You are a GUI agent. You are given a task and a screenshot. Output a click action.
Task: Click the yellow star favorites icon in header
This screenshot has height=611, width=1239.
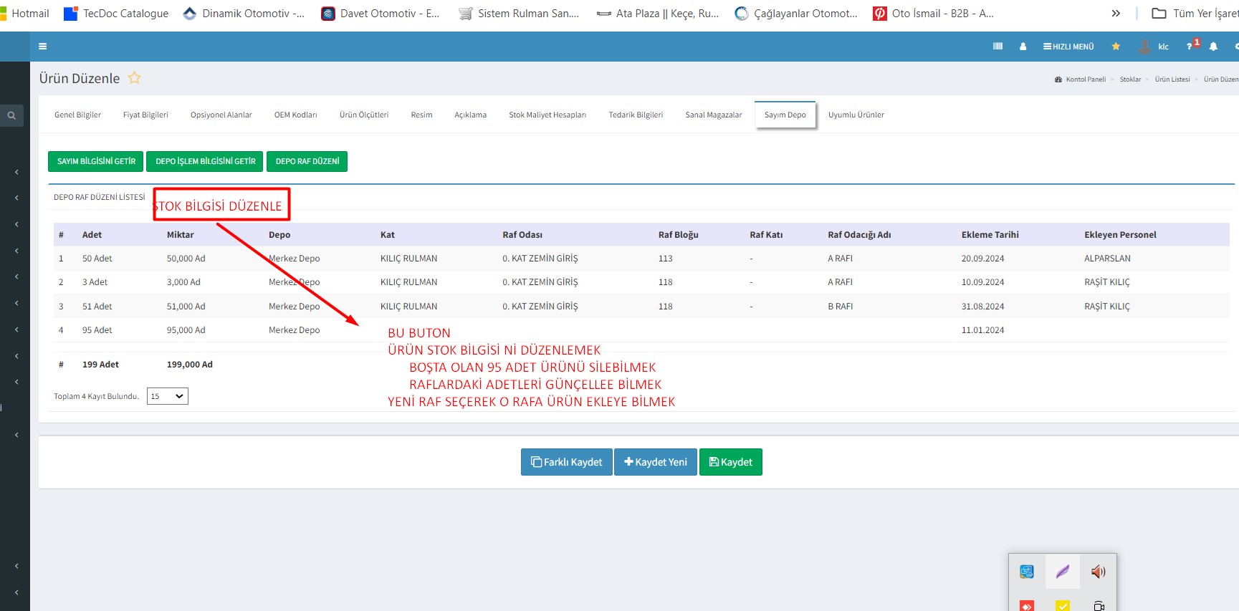click(1116, 47)
